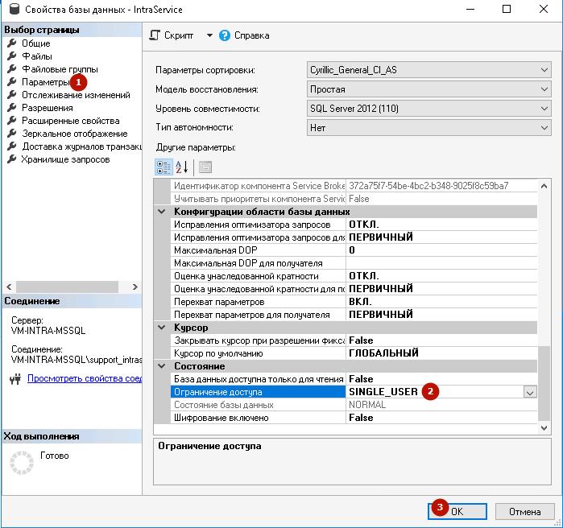Click the wrench icon beside Расширенные свойства

(12, 121)
